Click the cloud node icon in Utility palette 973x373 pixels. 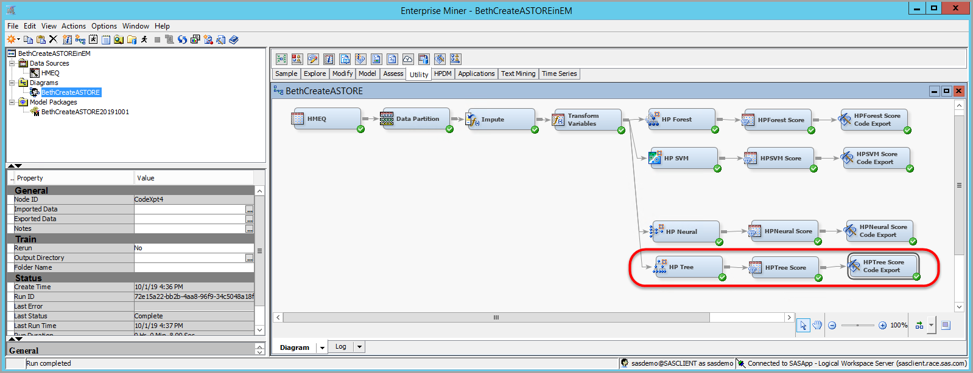[x=408, y=59]
